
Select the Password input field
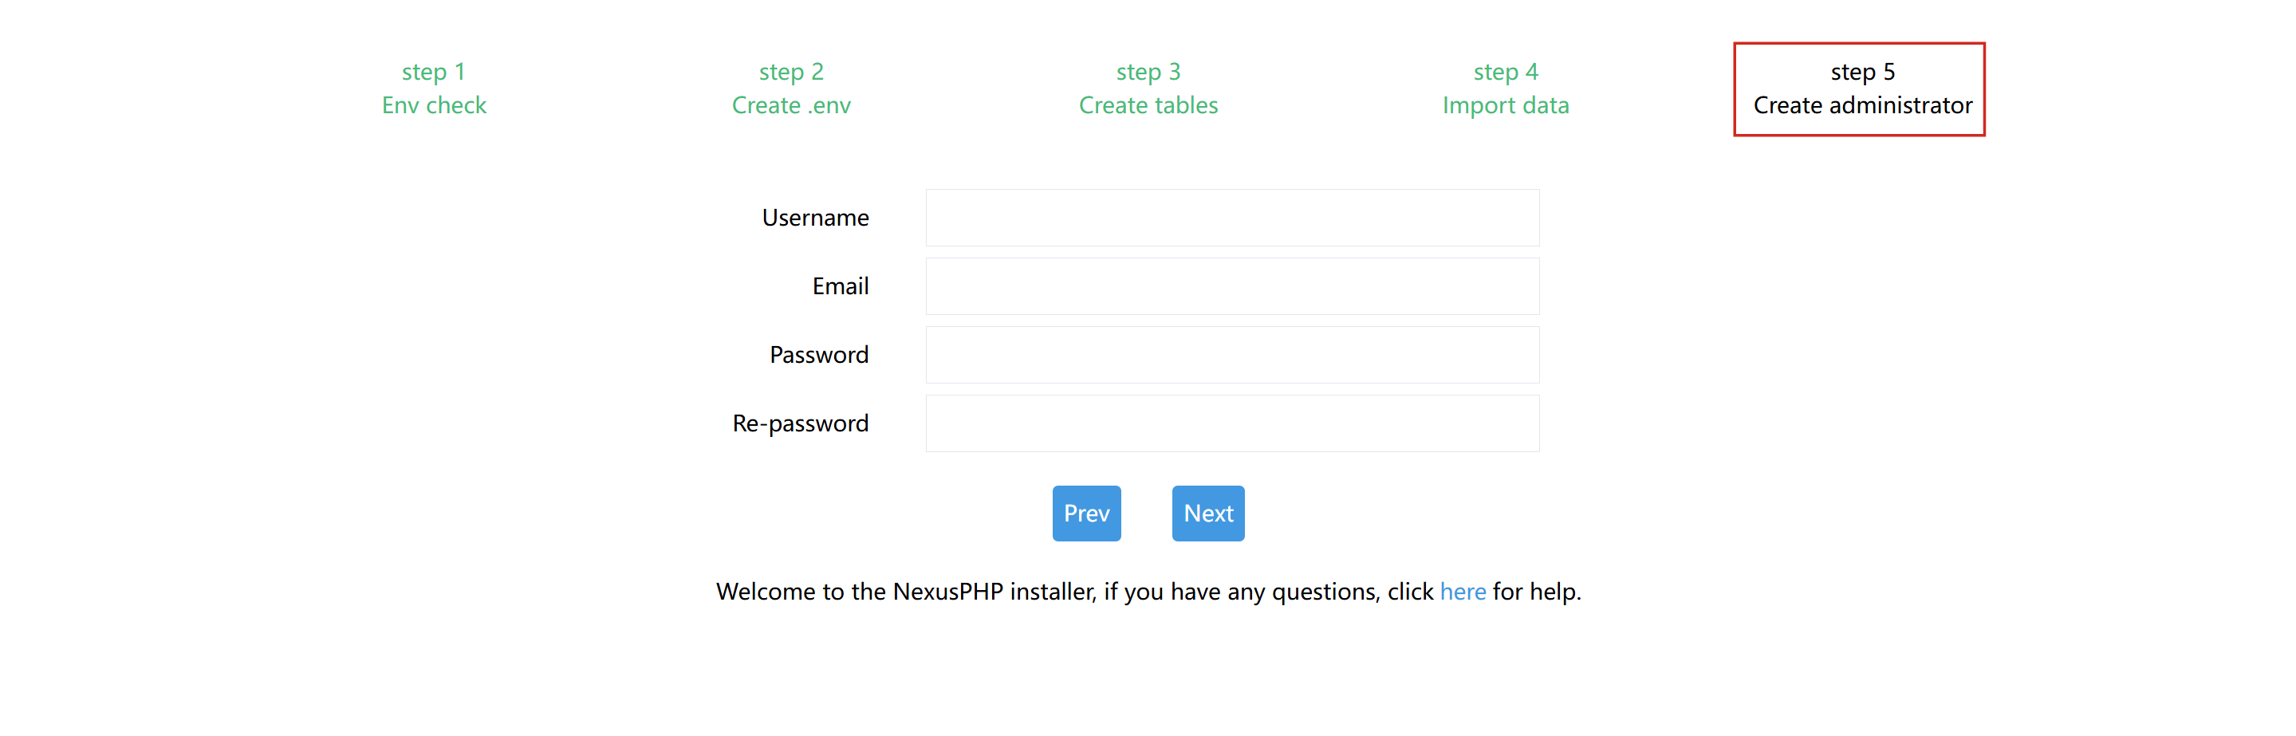[1232, 355]
